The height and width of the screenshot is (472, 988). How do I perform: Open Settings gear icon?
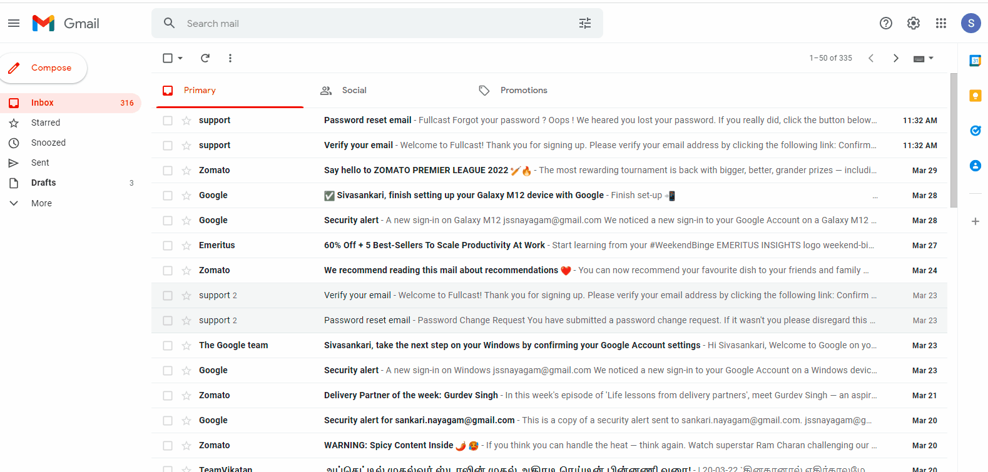[914, 23]
